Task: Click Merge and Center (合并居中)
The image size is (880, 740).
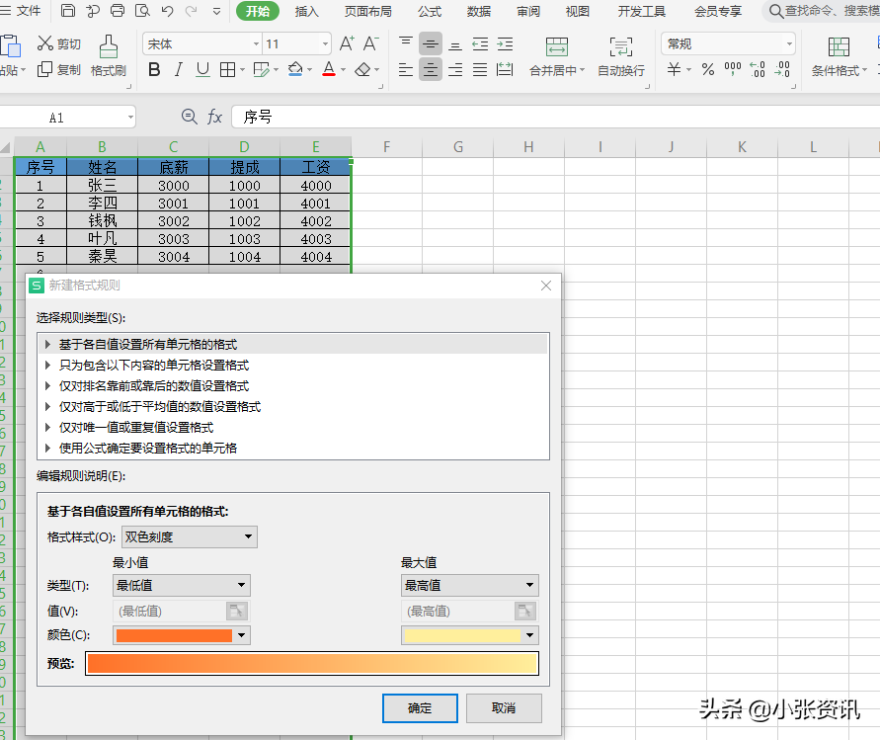Action: pos(557,56)
